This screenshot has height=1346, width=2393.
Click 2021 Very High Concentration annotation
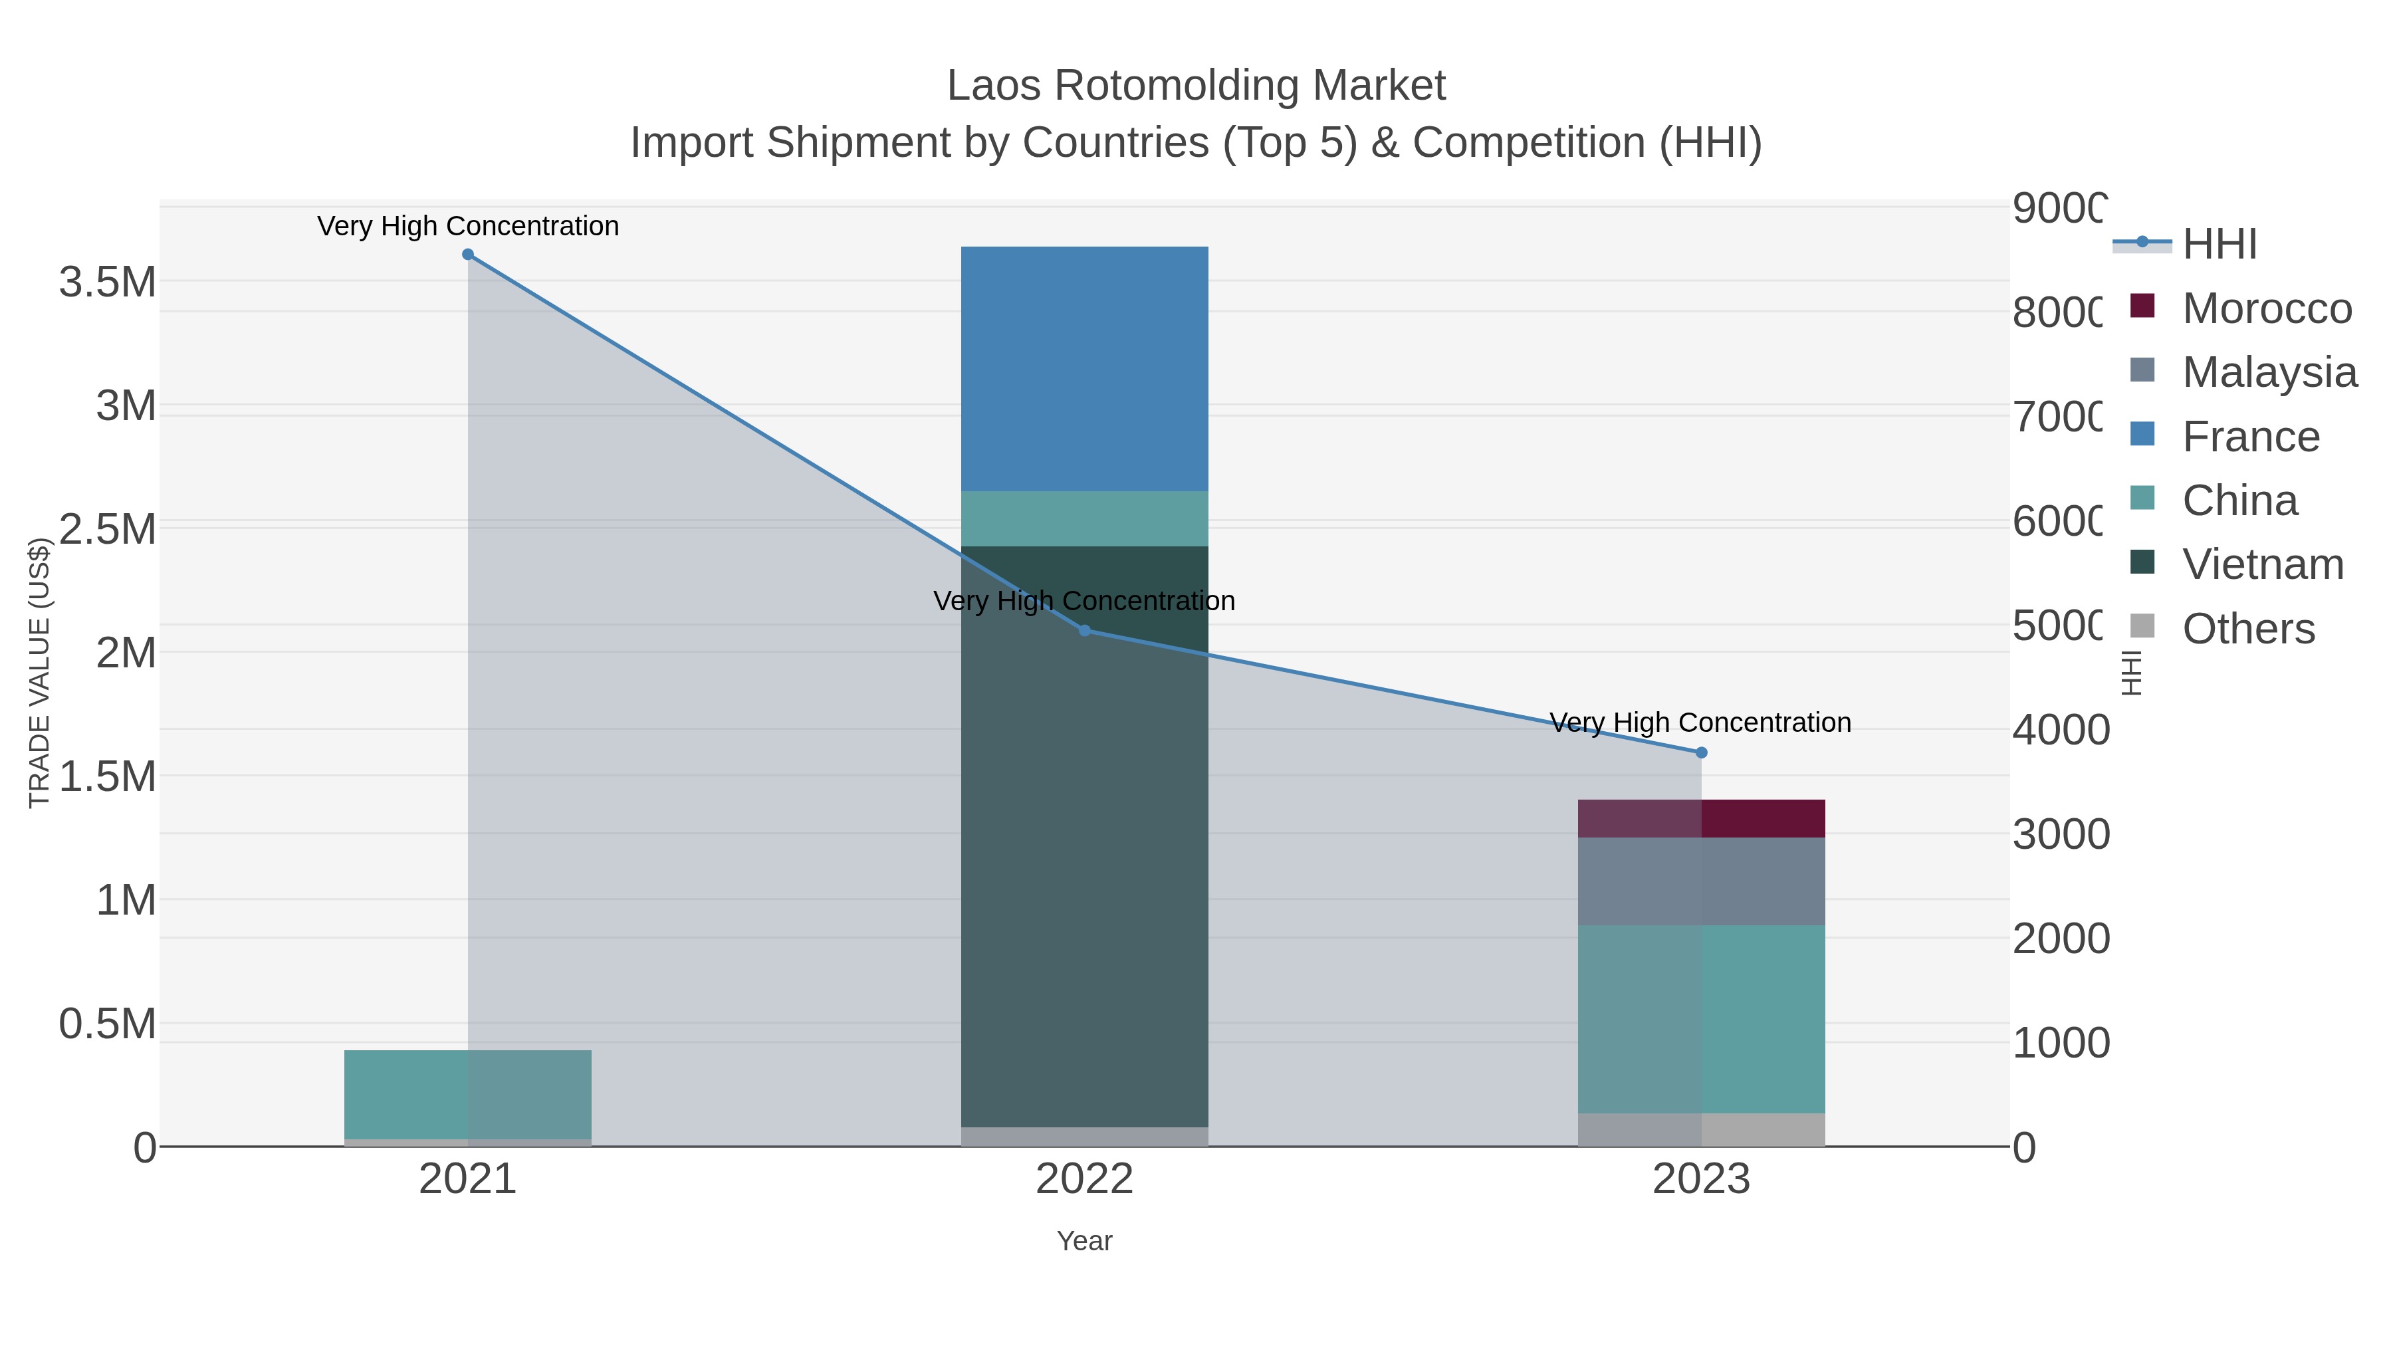click(x=468, y=226)
